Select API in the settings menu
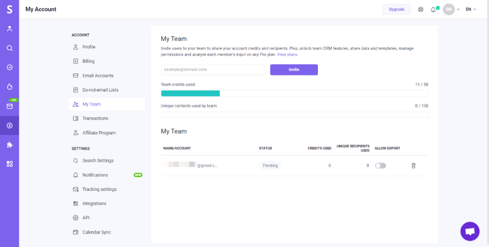This screenshot has width=489, height=247. (86, 218)
